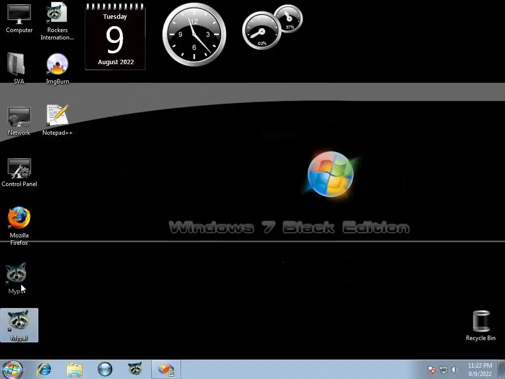Select the ImgBurn desktop shortcut

click(57, 69)
